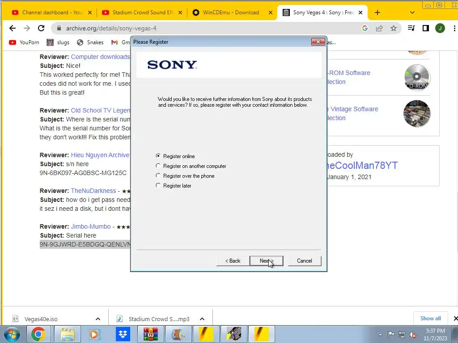Screen dimensions: 458x343
Task: Open Dropbox from the taskbar
Action: coord(123,334)
